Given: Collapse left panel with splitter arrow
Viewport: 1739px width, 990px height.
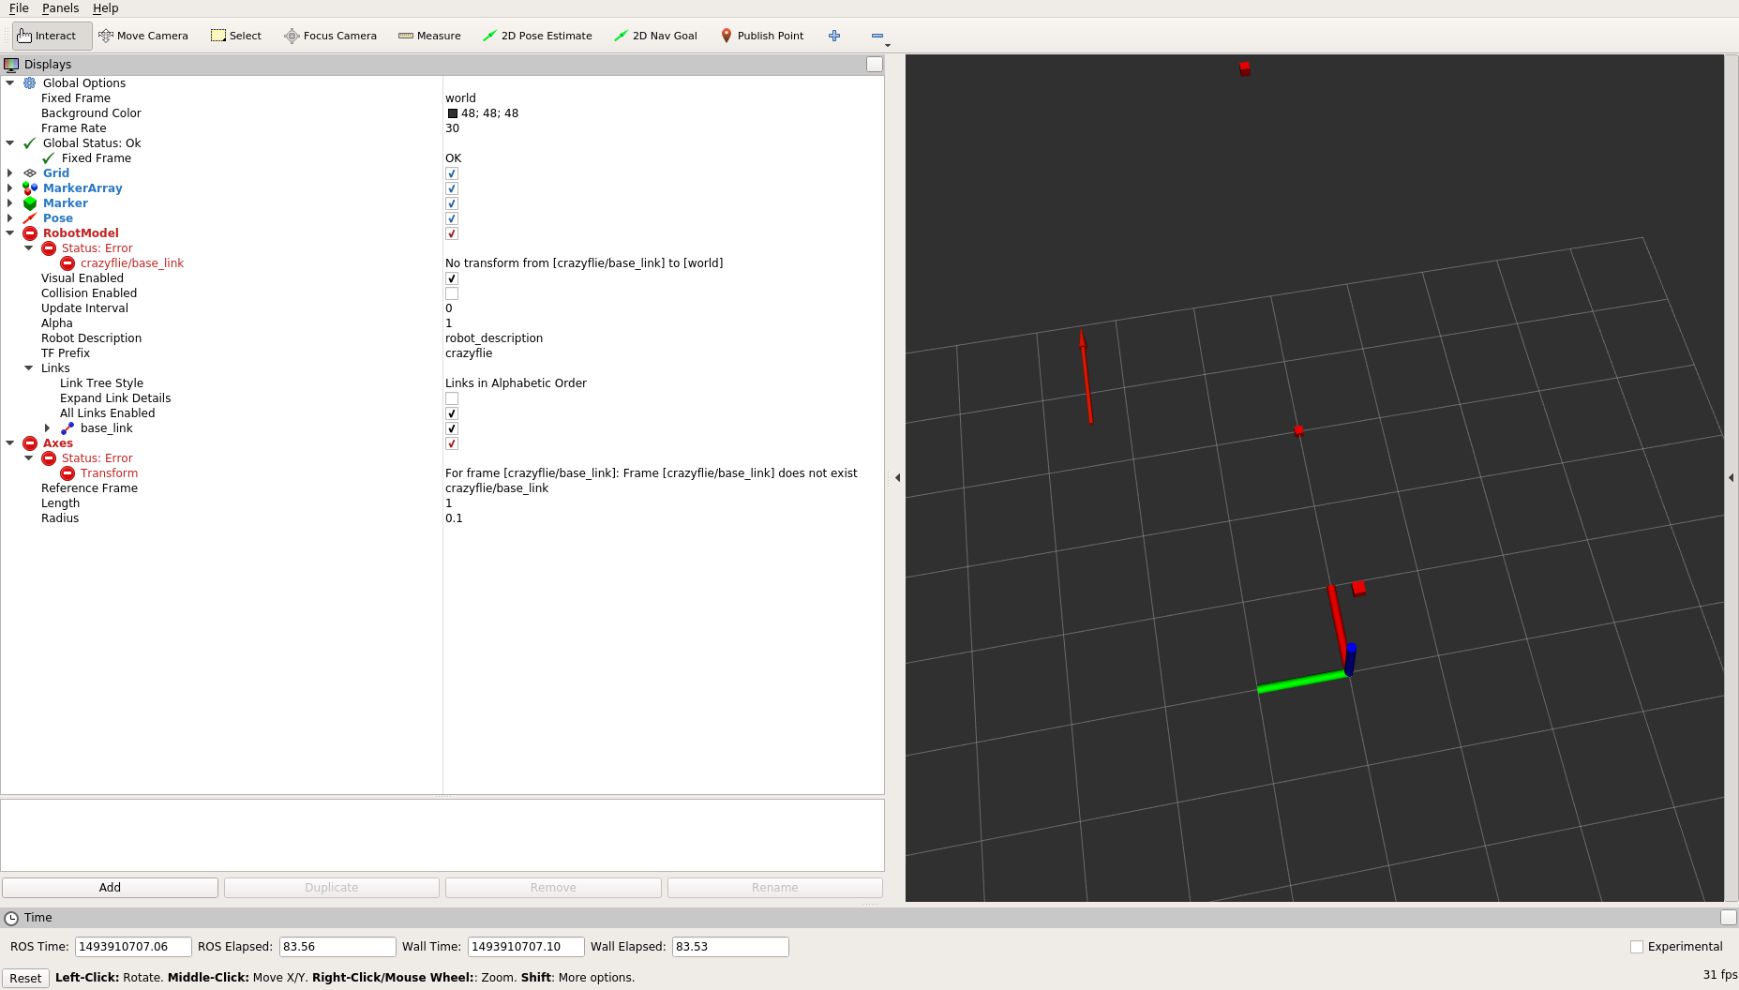Looking at the screenshot, I should 898,478.
